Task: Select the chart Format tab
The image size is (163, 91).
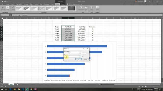Action: tap(63, 4)
